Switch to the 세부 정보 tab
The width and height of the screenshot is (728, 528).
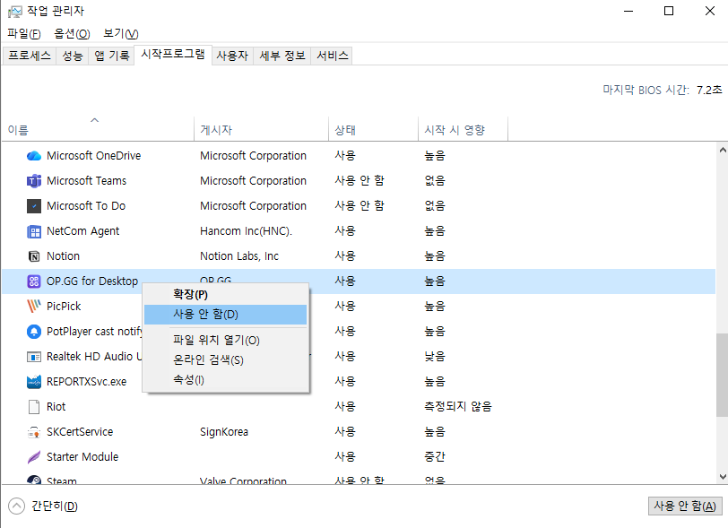click(282, 56)
